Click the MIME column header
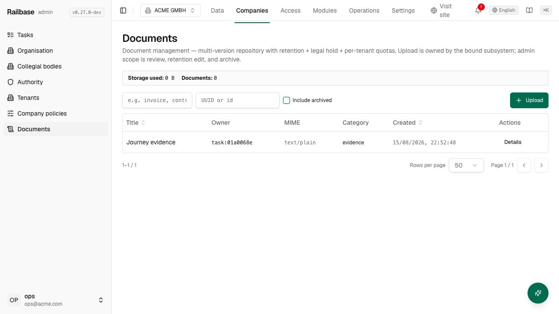The image size is (559, 314). 292,123
